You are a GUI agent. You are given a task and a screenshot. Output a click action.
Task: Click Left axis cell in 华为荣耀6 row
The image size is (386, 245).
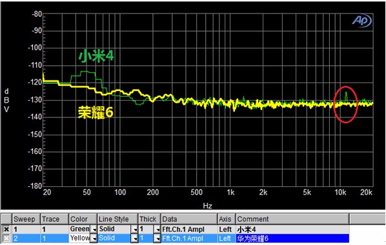pyautogui.click(x=227, y=238)
